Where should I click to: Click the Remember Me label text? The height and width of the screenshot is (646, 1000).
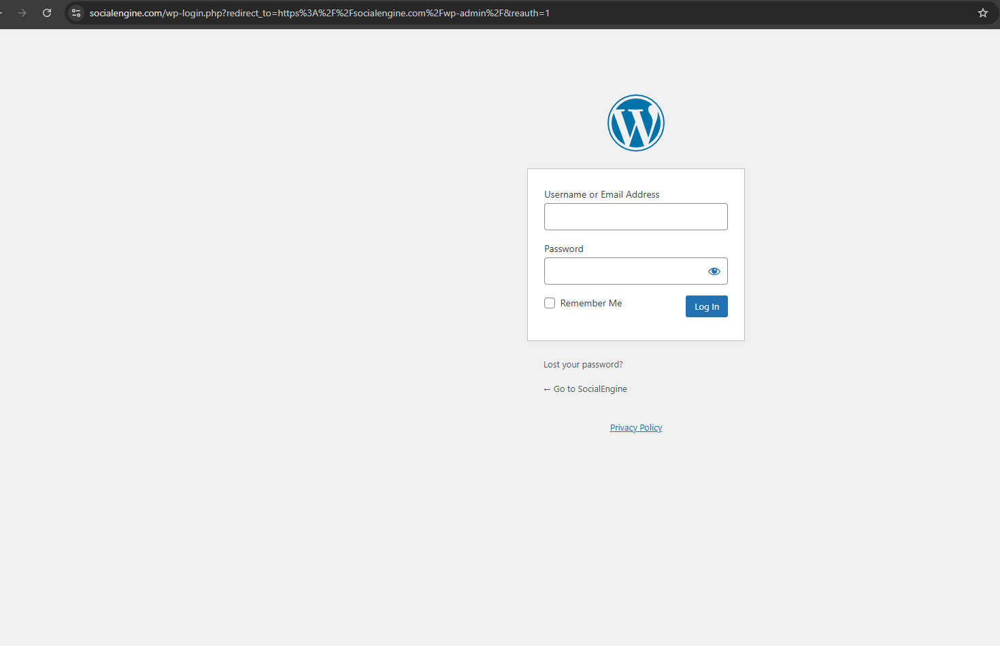point(591,303)
